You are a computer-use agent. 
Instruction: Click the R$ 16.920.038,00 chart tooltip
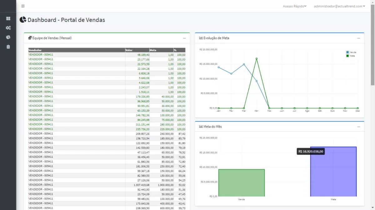point(311,151)
